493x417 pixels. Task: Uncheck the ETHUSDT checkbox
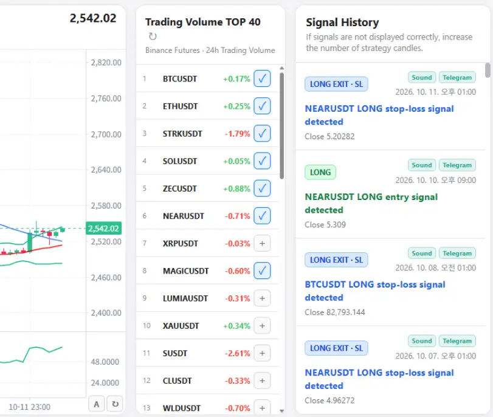pos(262,106)
